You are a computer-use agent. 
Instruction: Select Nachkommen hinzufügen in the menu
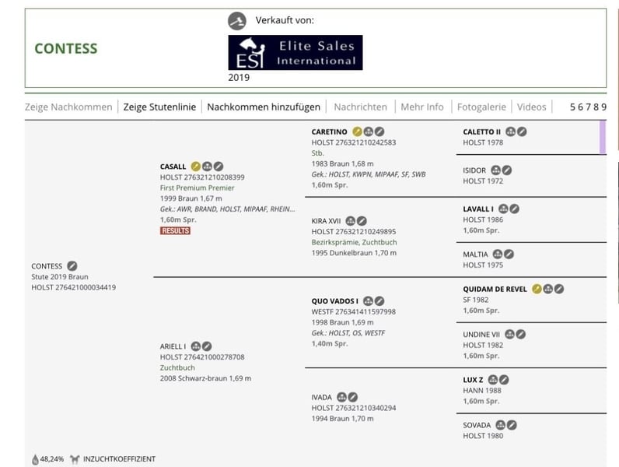(264, 107)
